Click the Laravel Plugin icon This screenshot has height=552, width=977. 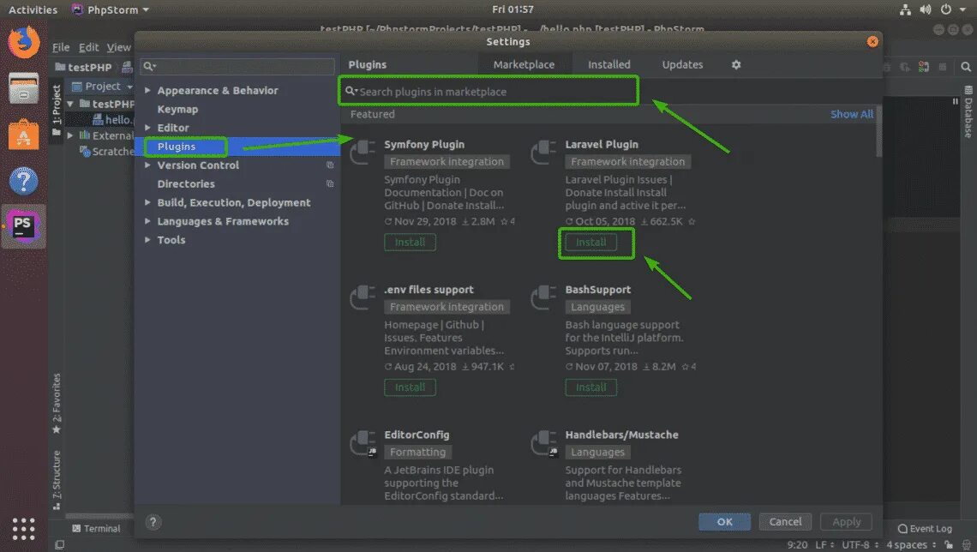pos(543,152)
